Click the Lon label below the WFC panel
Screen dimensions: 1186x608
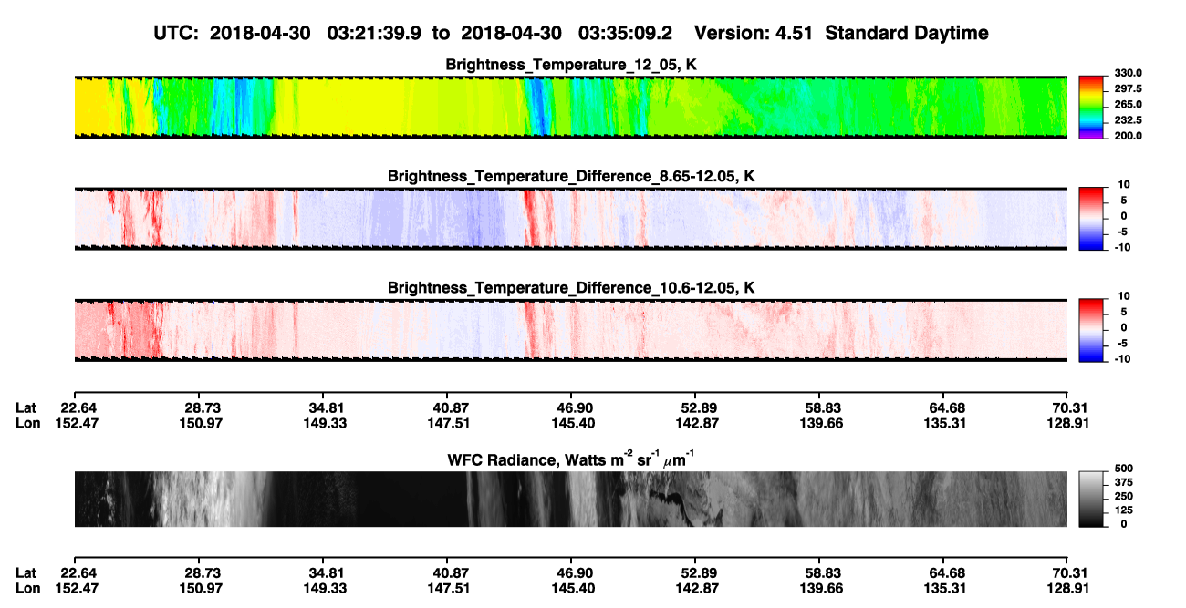27,587
